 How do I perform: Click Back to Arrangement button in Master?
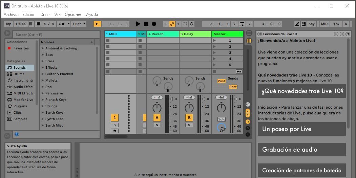[x=239, y=72]
